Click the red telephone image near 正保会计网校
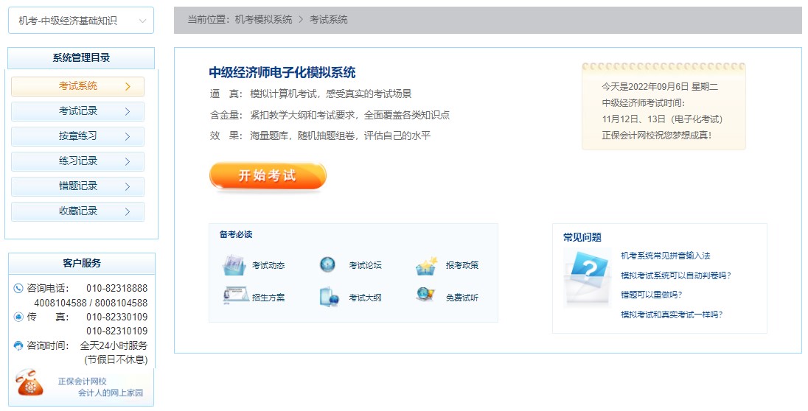Screen dimensions: 808x411 tap(29, 383)
